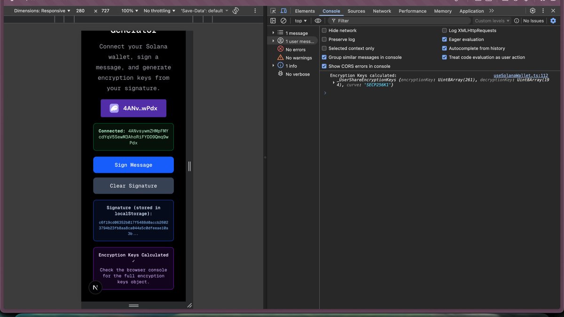Toggle Autocomplete from history checkbox

tap(444, 48)
